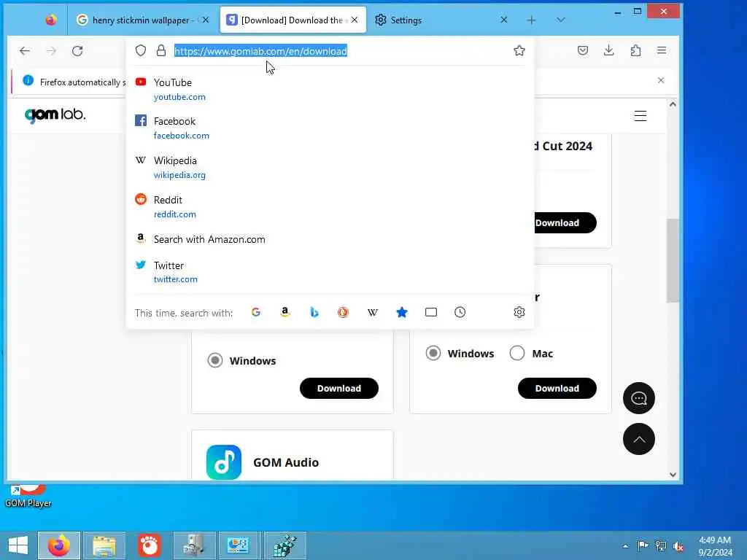Click the page vertical scrollbar thumb
The width and height of the screenshot is (747, 560).
[x=673, y=260]
